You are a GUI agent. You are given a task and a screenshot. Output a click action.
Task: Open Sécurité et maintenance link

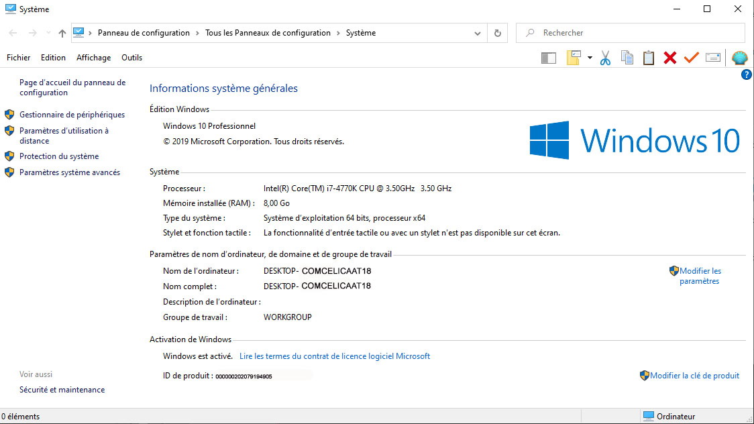(62, 390)
